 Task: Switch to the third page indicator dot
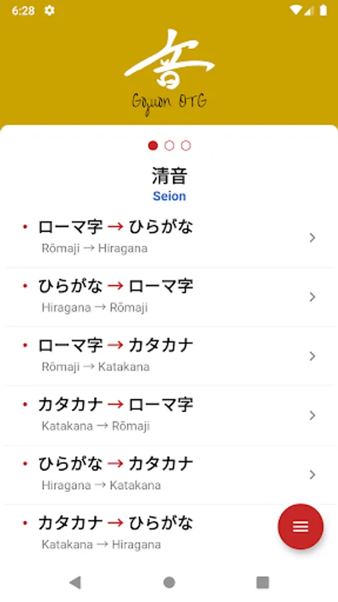pos(186,146)
